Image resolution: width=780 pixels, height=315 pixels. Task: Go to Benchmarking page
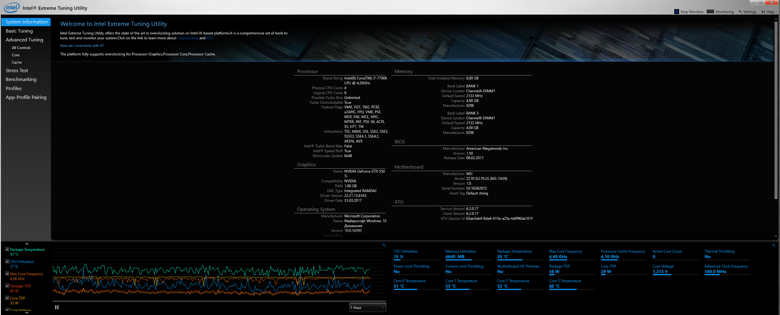[x=21, y=79]
